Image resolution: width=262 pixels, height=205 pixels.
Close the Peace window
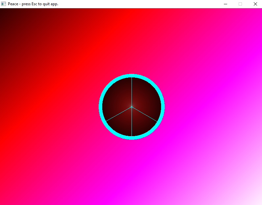[x=255, y=4]
